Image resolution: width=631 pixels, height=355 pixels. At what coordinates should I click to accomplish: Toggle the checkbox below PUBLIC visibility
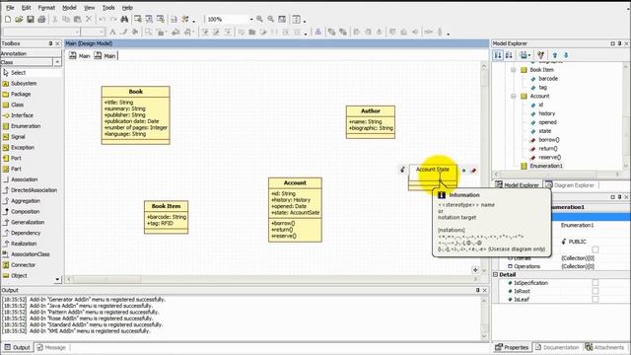(x=596, y=249)
